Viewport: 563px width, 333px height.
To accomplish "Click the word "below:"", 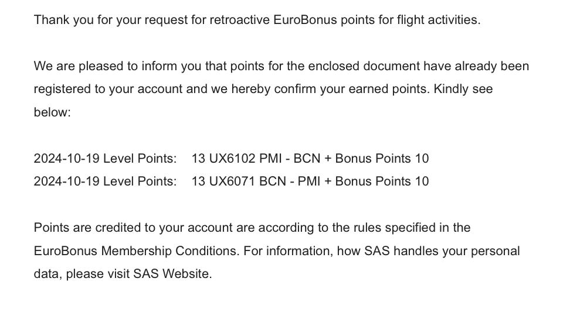I will (52, 112).
